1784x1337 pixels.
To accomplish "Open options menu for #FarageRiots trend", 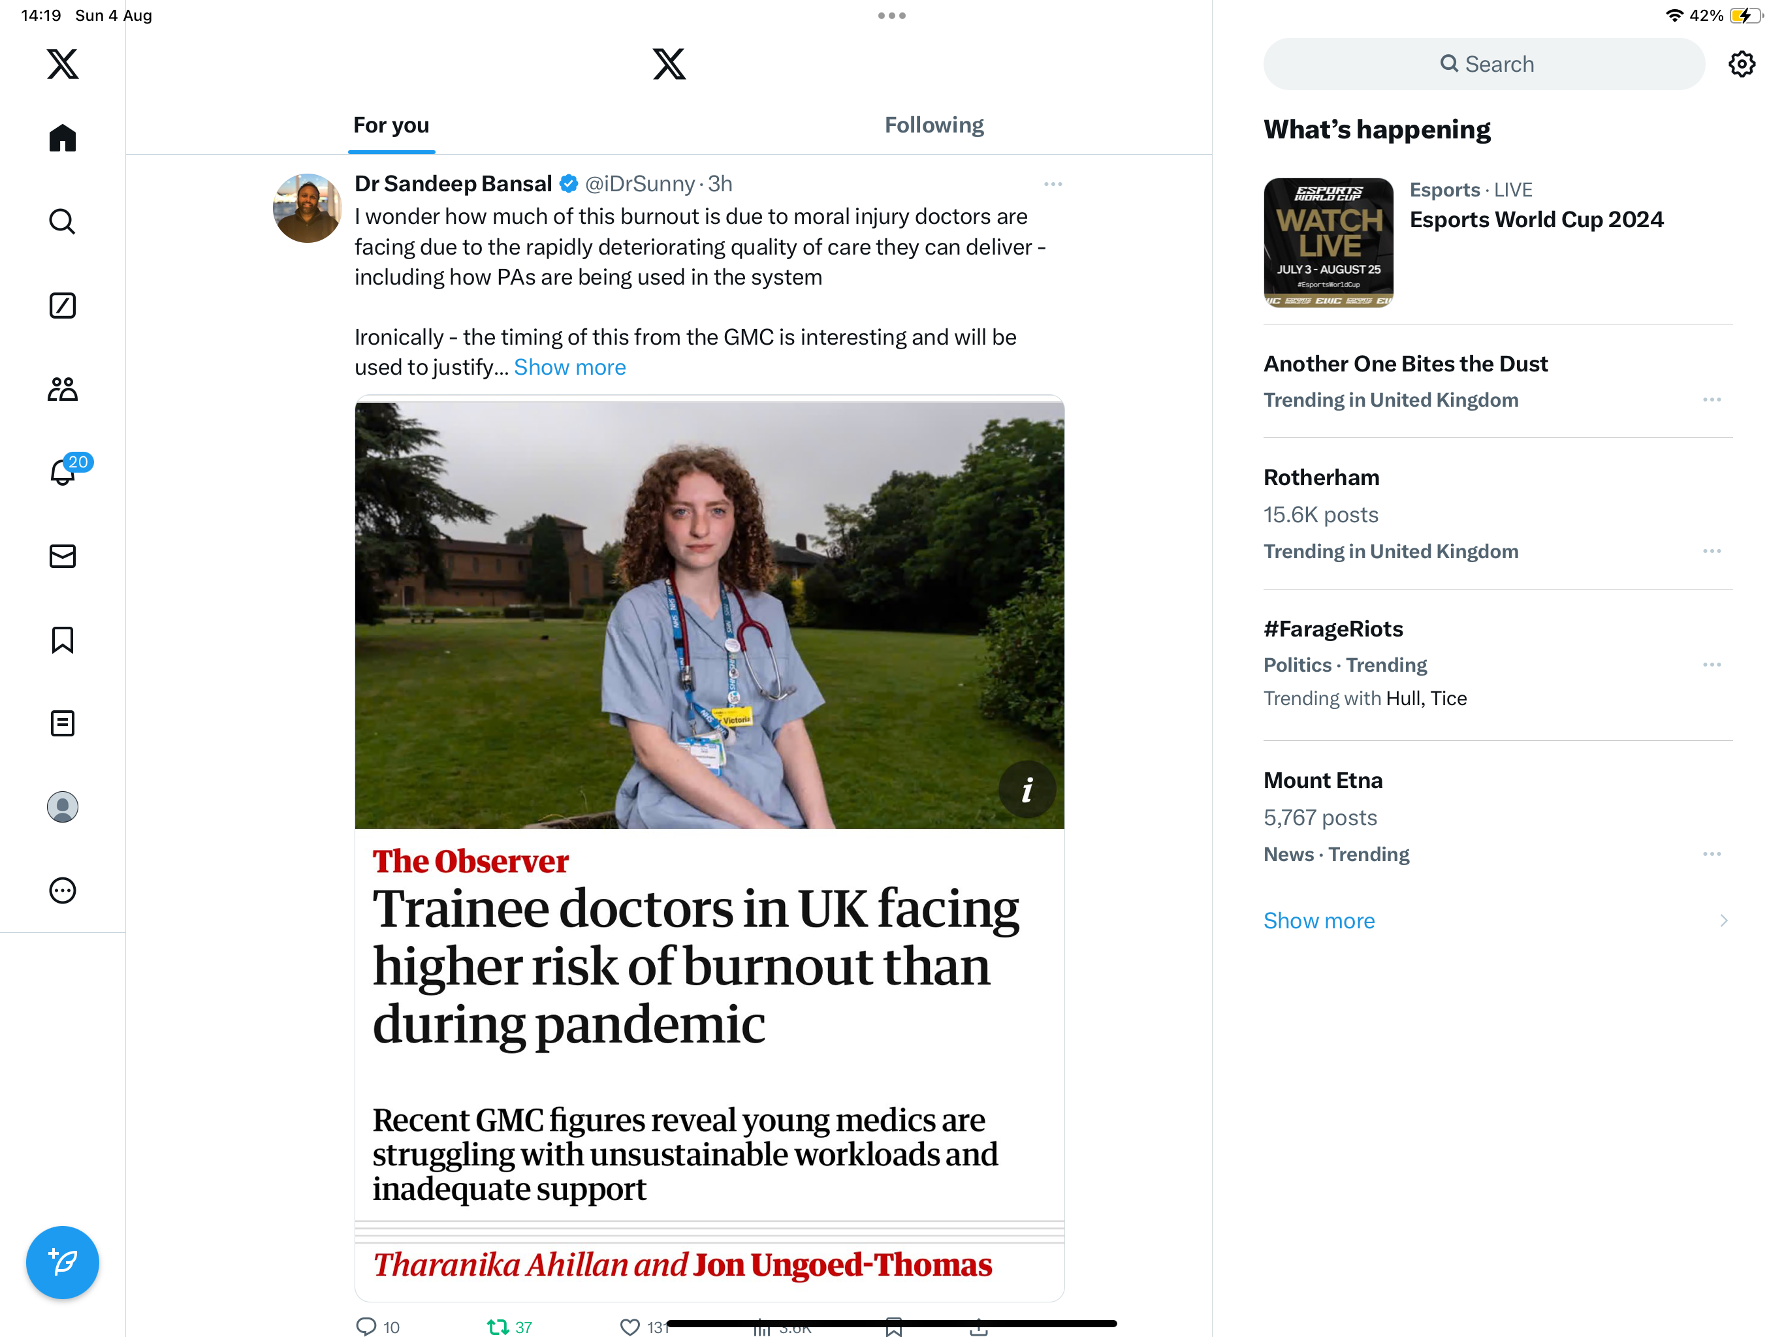I will [1712, 665].
